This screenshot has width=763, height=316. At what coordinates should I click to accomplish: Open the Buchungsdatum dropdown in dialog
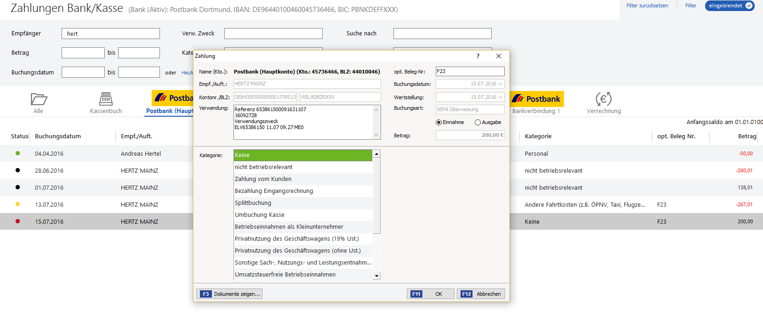pos(501,84)
